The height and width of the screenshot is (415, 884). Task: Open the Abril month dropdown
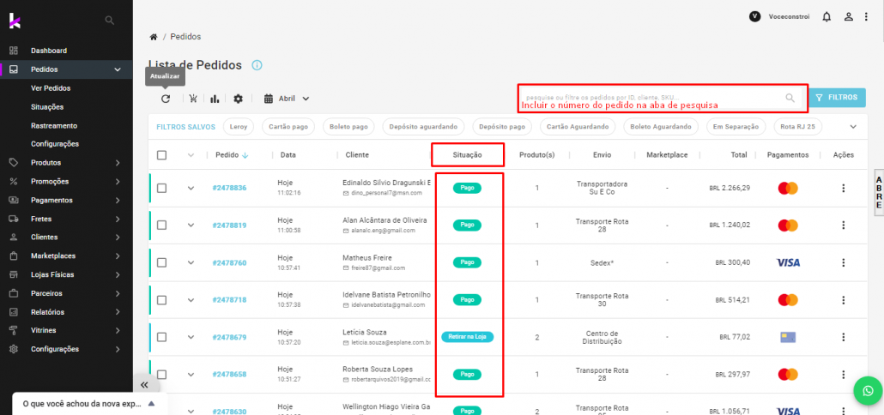pos(288,99)
